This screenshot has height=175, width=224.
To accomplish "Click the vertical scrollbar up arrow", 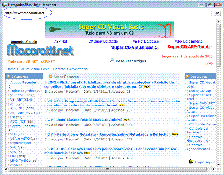I will pyautogui.click(x=218, y=21).
